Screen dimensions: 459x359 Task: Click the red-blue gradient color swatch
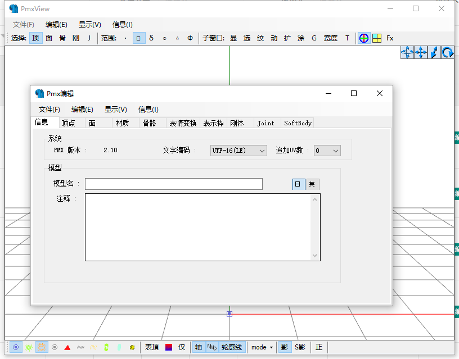(169, 347)
